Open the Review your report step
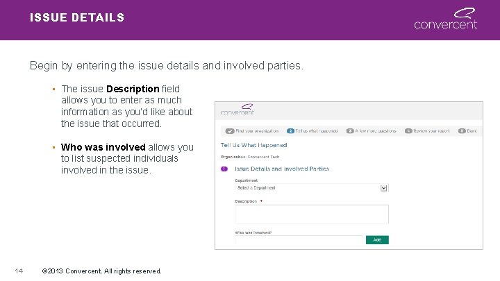Image resolution: width=500 pixels, height=281 pixels. [x=431, y=130]
